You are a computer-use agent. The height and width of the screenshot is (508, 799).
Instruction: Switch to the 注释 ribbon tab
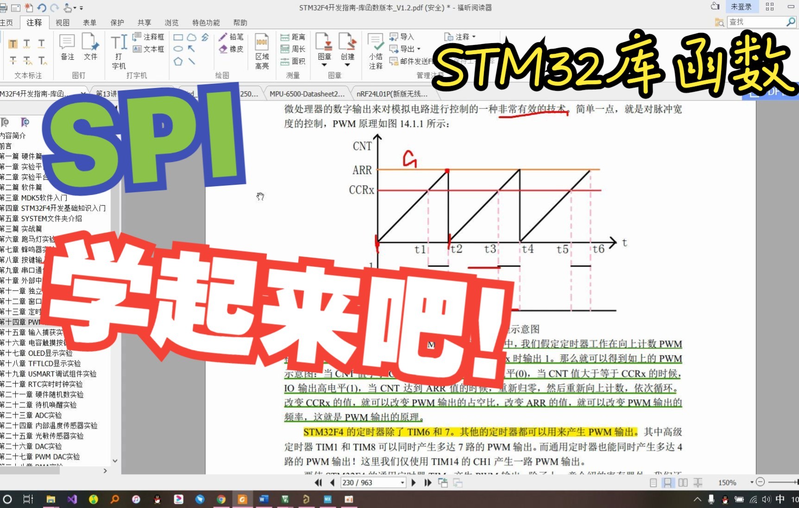pyautogui.click(x=34, y=22)
